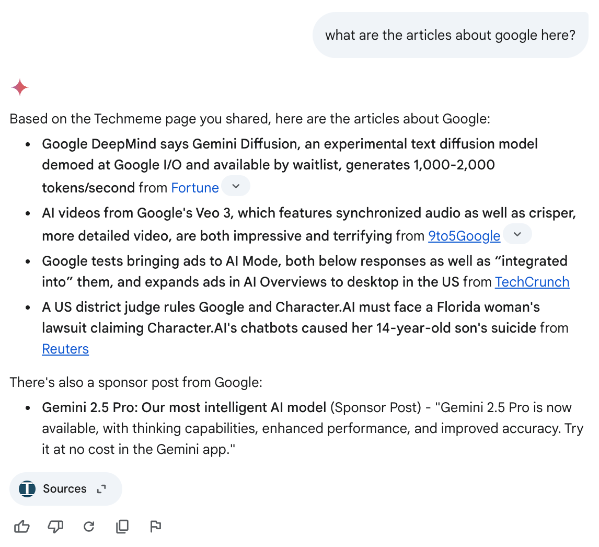This screenshot has height=547, width=599.
Task: Click the Veo 3 AI videos headline
Action: (309, 224)
